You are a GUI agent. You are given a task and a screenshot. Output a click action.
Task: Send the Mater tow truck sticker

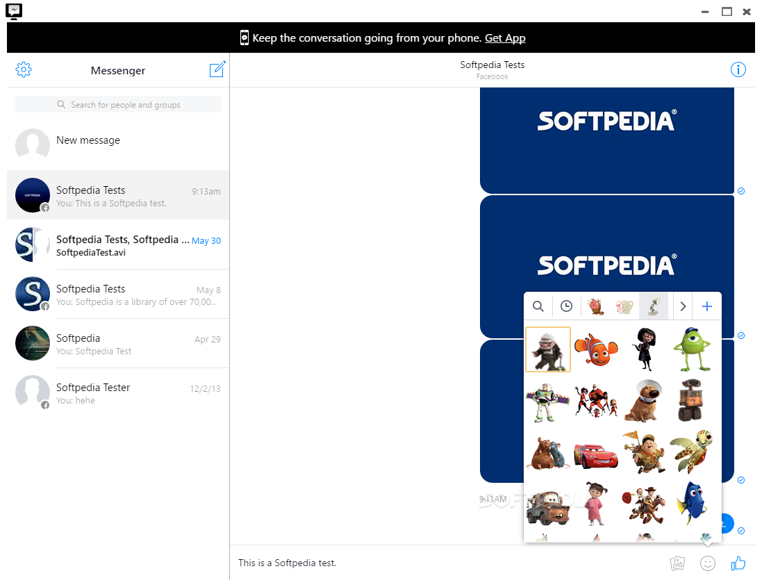coord(548,507)
